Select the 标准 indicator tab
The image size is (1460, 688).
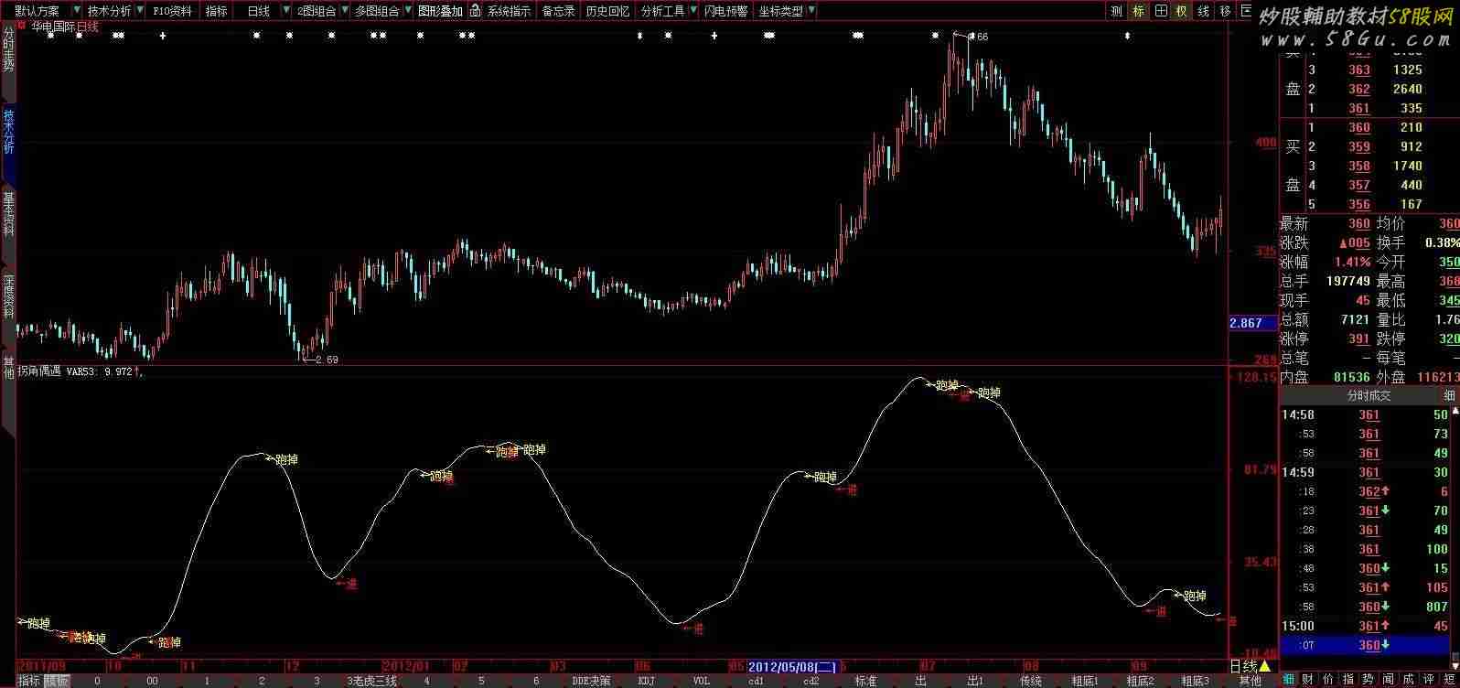865,681
